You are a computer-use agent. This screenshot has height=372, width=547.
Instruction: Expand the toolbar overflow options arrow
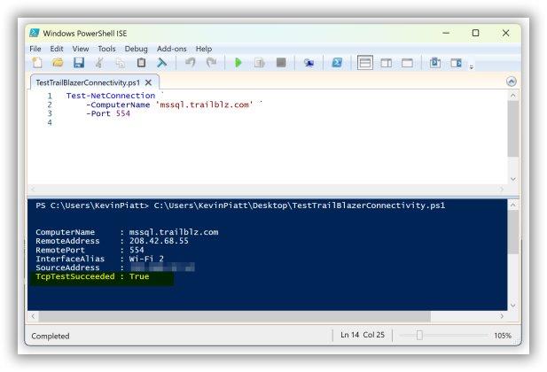click(x=472, y=67)
